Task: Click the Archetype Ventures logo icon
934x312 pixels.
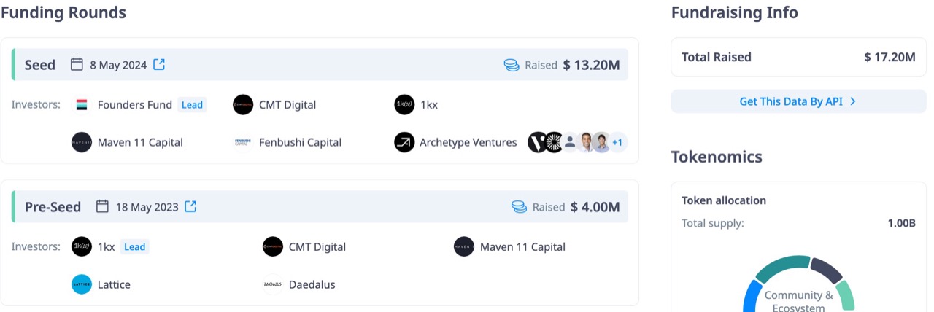Action: pyautogui.click(x=404, y=142)
